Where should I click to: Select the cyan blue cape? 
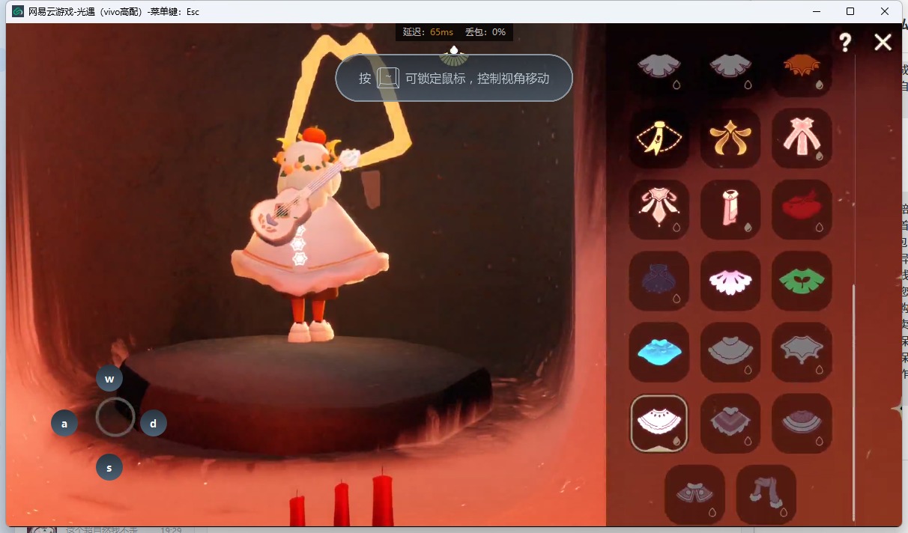(x=659, y=352)
